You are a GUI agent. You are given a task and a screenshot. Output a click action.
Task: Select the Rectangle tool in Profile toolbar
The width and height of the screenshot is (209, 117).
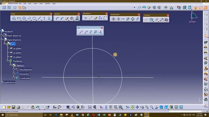point(19,18)
